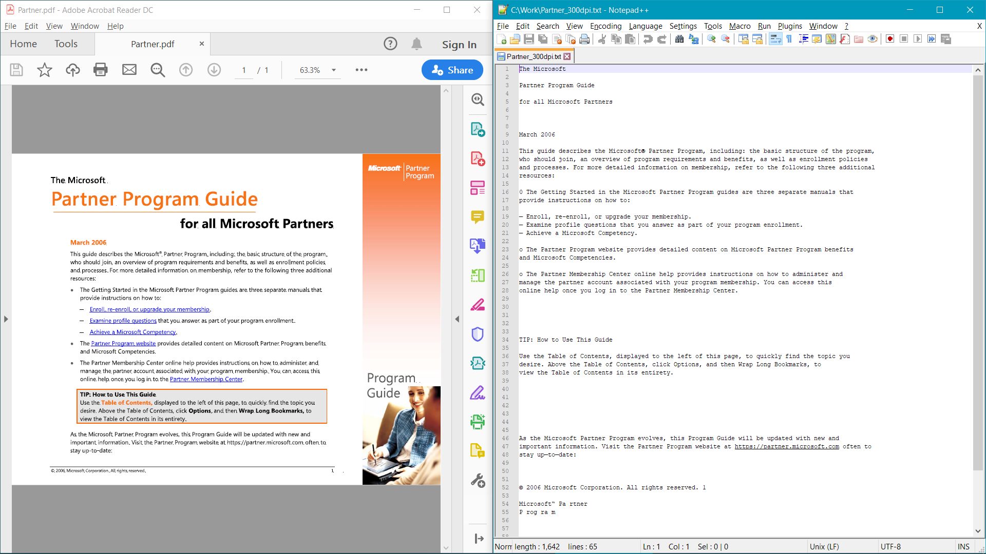Click the Create PDF tool in Acrobat sidebar
Image resolution: width=986 pixels, height=554 pixels.
pyautogui.click(x=478, y=159)
